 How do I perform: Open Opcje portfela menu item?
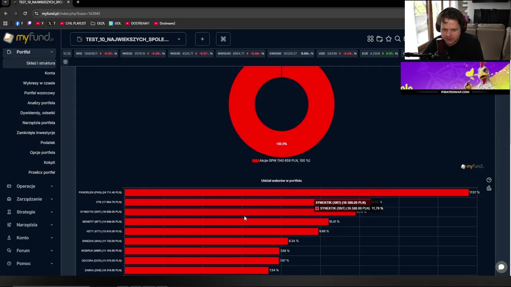click(42, 153)
